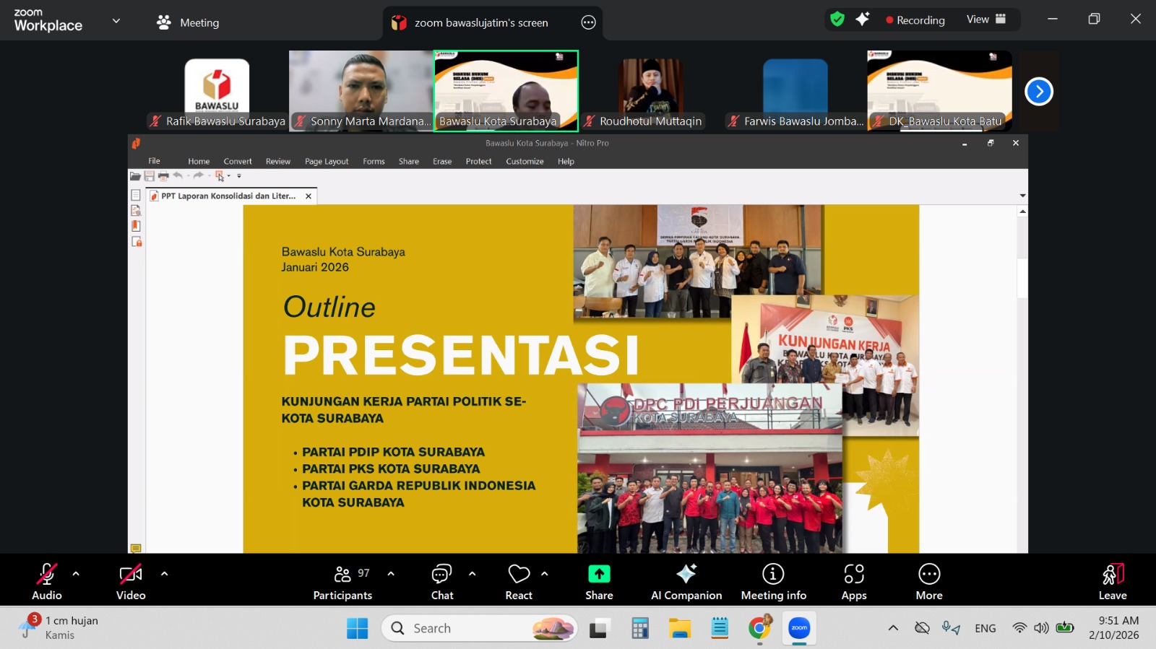This screenshot has height=649, width=1156.
Task: Expand the video options arrow
Action: [x=165, y=574]
